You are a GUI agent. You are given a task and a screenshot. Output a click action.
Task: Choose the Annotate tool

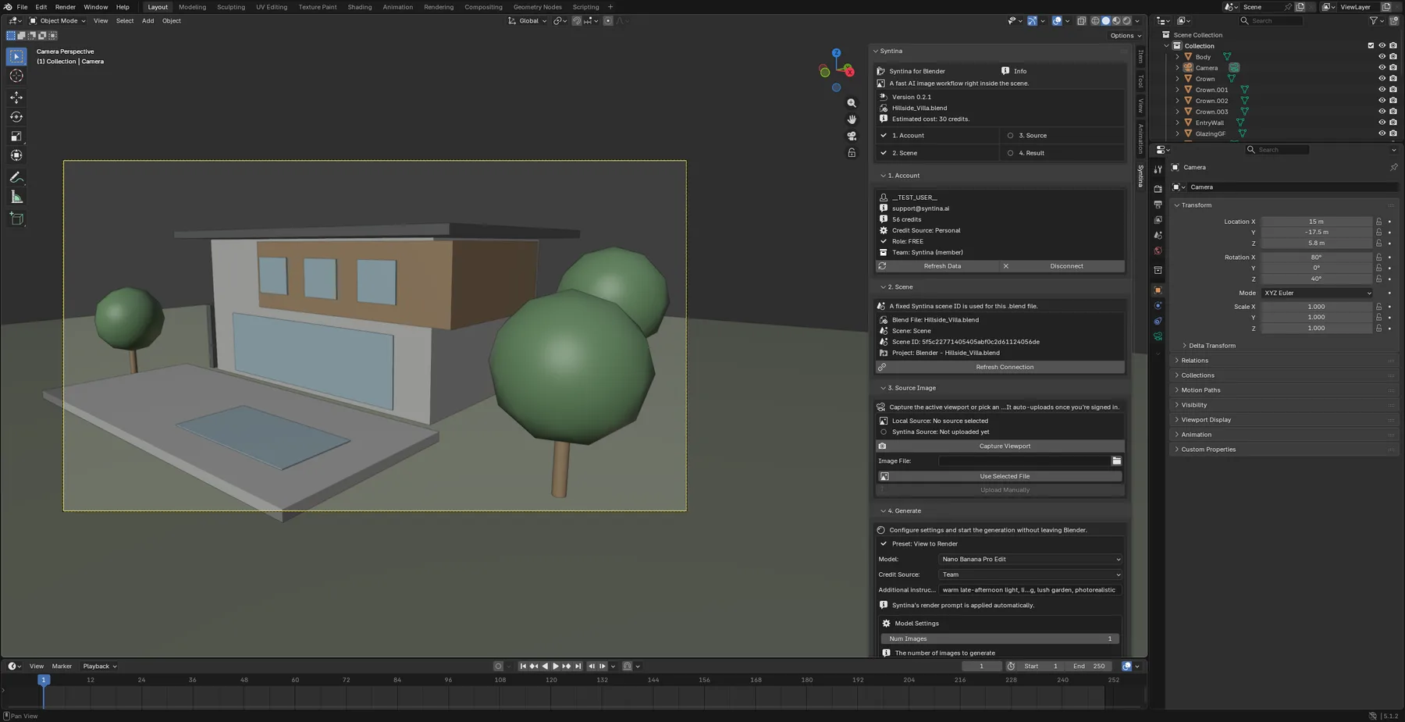16,177
